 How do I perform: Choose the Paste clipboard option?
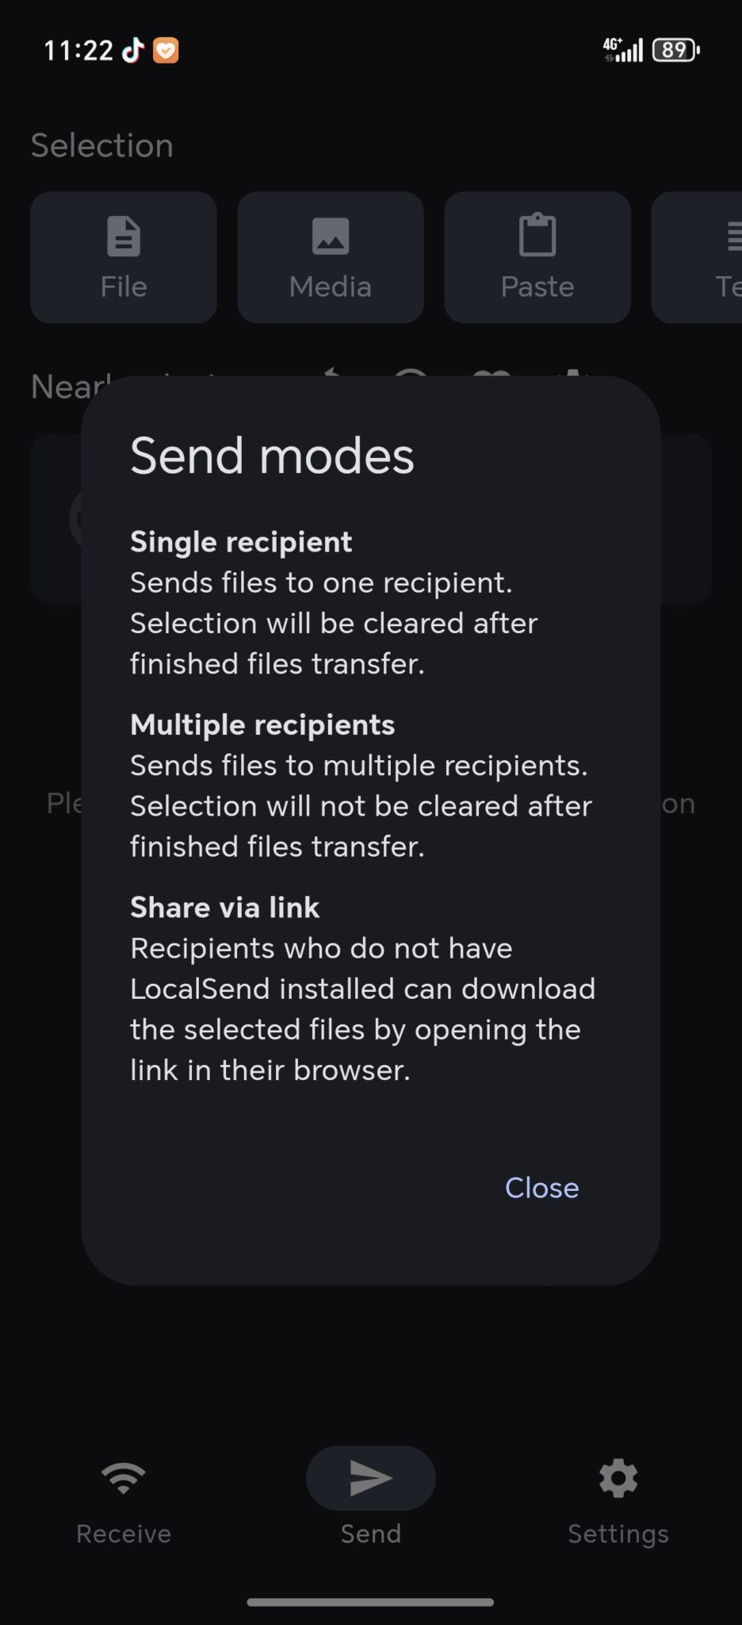pyautogui.click(x=537, y=257)
